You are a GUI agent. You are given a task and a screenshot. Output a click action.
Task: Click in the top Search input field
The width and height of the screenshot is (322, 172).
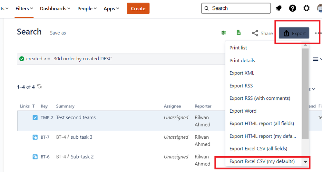click(236, 8)
